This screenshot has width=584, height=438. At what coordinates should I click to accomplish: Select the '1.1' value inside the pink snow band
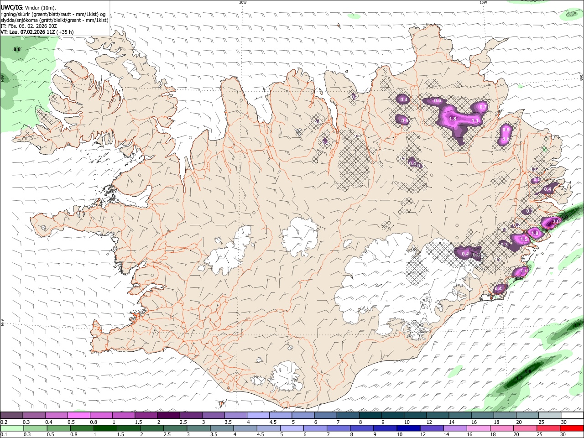[x=475, y=121]
